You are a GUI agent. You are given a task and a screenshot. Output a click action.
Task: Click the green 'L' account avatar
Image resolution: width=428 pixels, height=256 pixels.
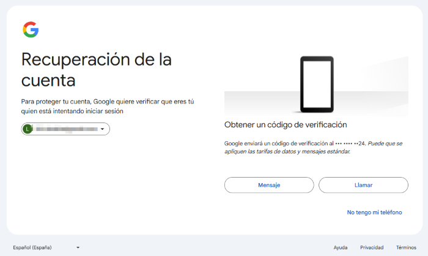(27, 129)
